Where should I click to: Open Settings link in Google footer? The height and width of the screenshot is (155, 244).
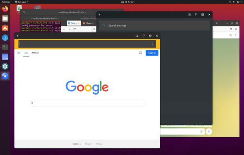tap(77, 144)
